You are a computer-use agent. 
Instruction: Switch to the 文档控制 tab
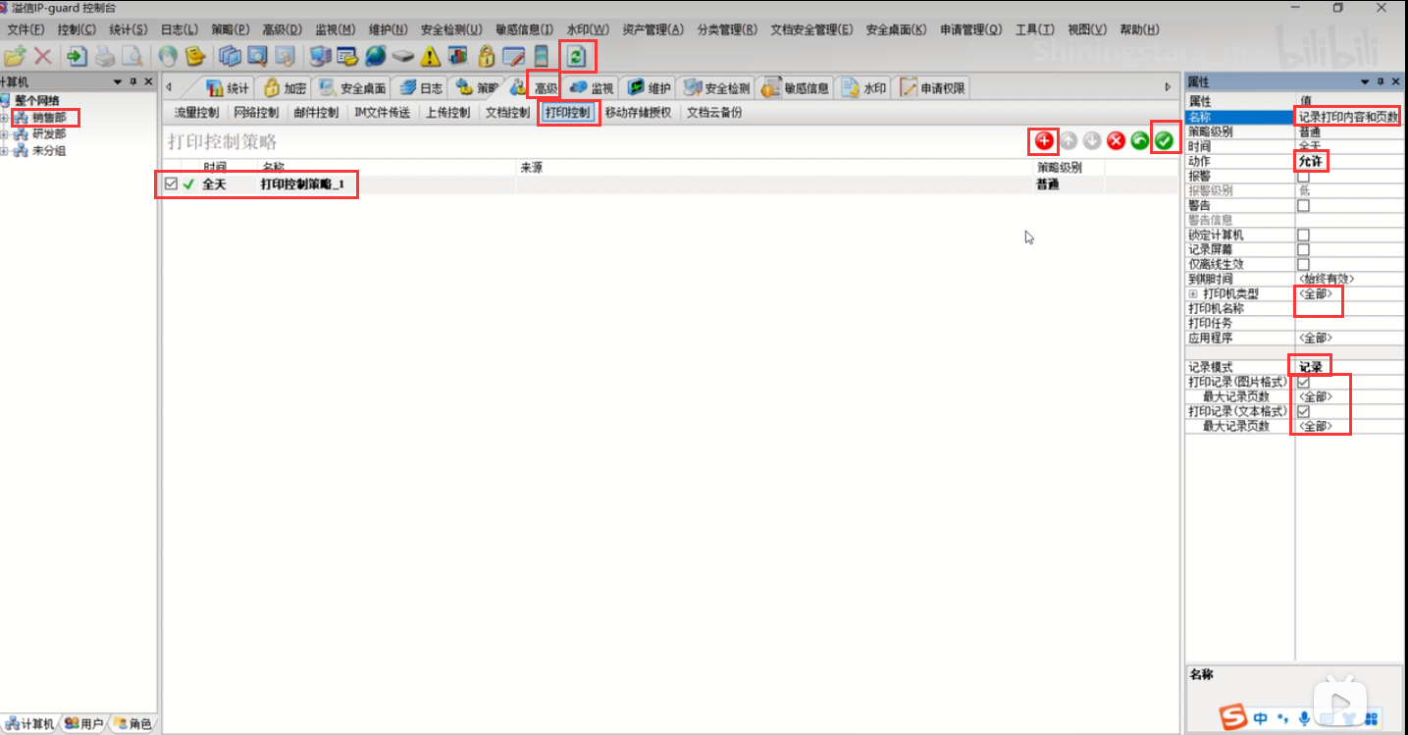click(507, 113)
